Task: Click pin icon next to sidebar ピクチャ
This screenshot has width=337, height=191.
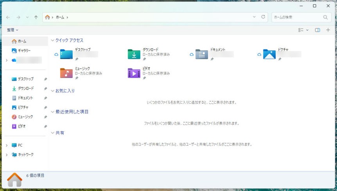Action: pyautogui.click(x=45, y=108)
